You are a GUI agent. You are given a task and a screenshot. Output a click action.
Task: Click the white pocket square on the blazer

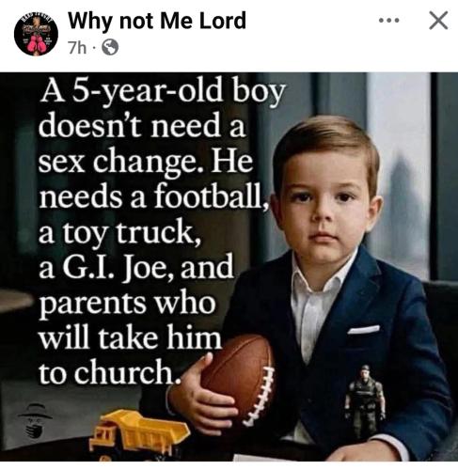pos(364,329)
